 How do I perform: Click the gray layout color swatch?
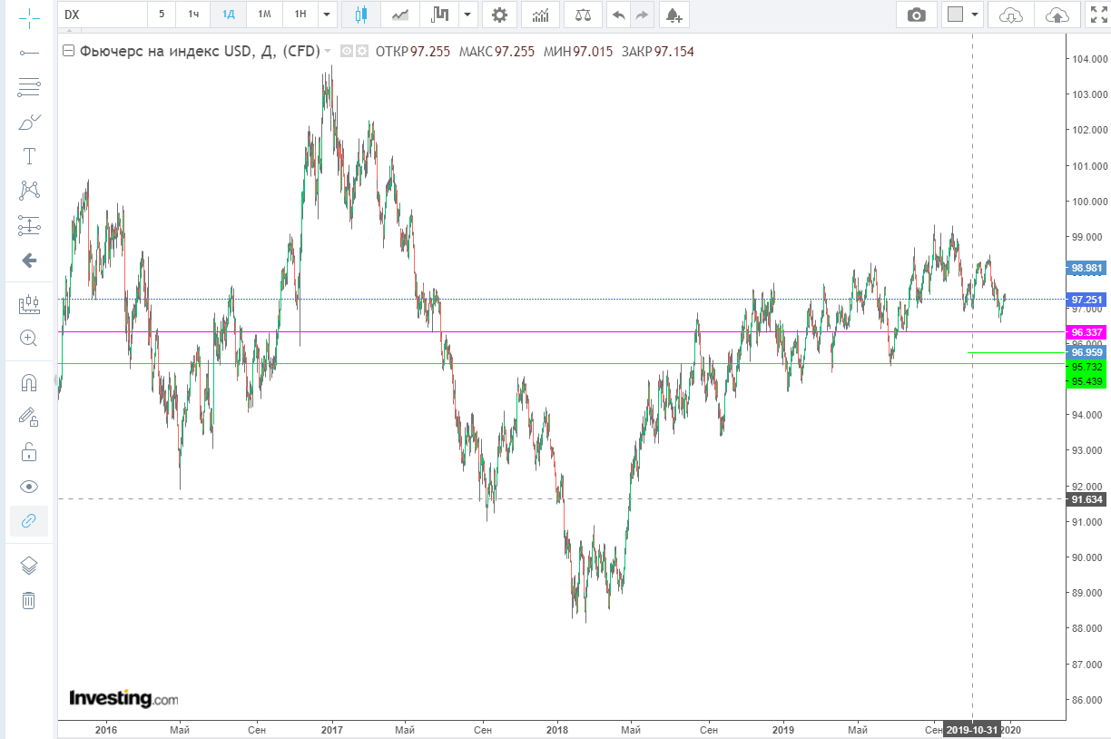[x=955, y=15]
